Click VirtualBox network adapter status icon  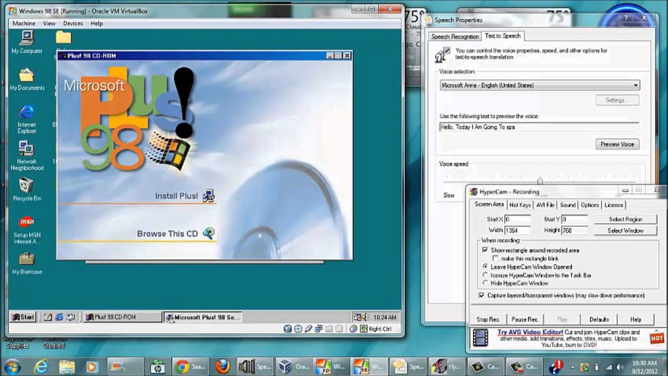tap(318, 329)
